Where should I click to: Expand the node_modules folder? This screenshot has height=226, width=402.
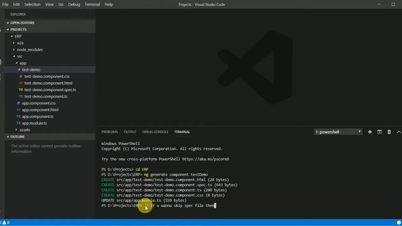50,50
